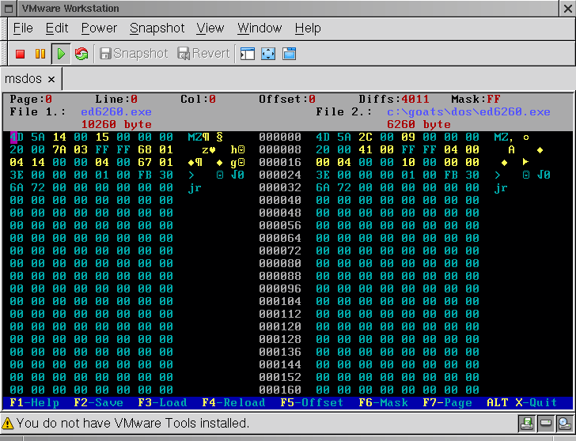Viewport: 576px width, 441px height.
Task: Click the yellow byte 41 in File 2
Action: point(366,149)
